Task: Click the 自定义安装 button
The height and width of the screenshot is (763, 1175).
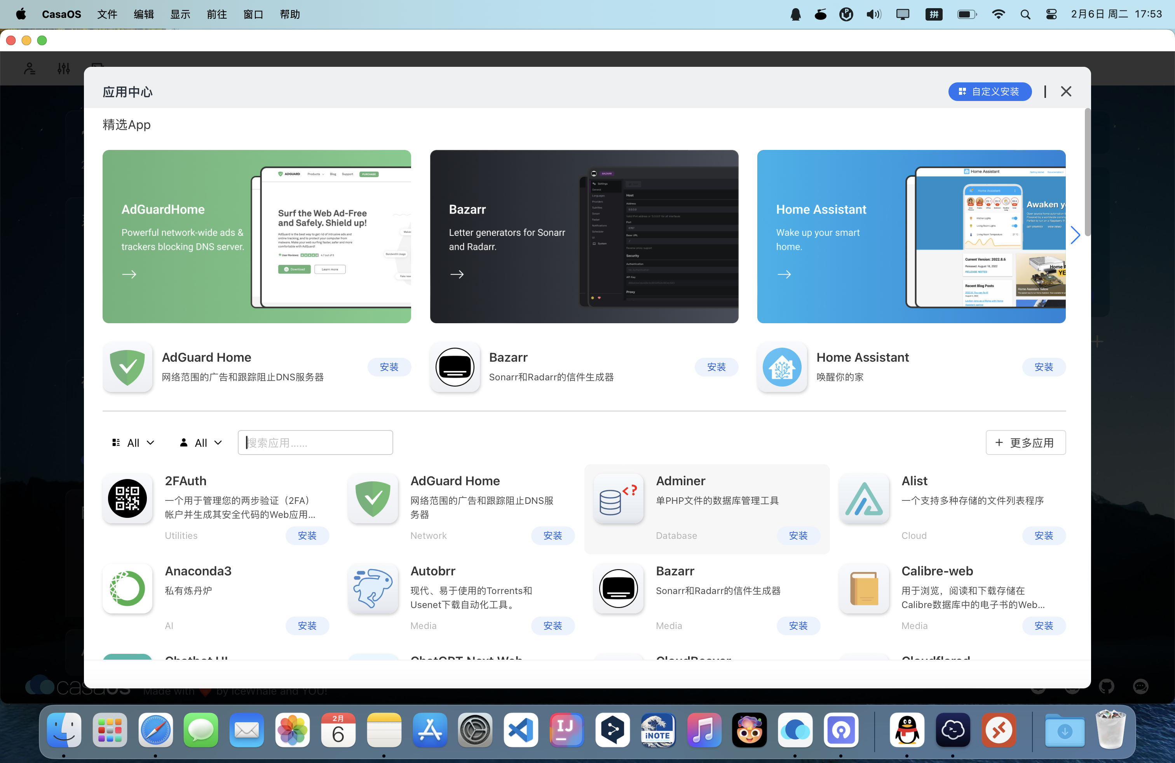Action: (989, 91)
